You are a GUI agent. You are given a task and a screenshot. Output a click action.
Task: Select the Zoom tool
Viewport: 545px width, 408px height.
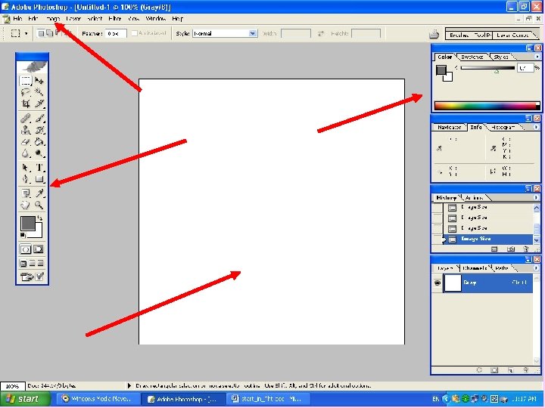pyautogui.click(x=39, y=205)
